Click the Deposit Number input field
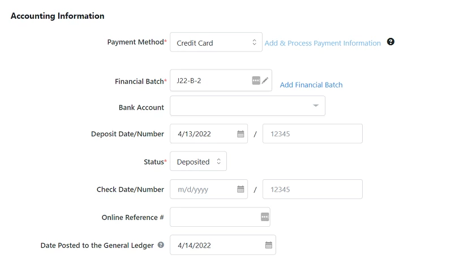The width and height of the screenshot is (464, 272). tap(312, 134)
